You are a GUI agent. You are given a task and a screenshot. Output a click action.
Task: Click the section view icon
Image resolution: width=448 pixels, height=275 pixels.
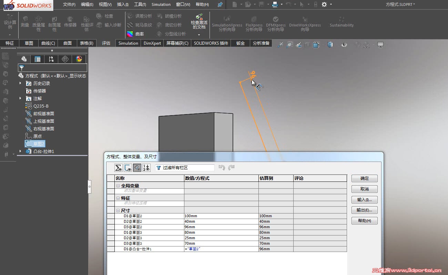coord(307,45)
